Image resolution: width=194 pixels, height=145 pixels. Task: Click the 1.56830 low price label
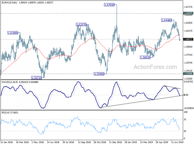(145, 57)
